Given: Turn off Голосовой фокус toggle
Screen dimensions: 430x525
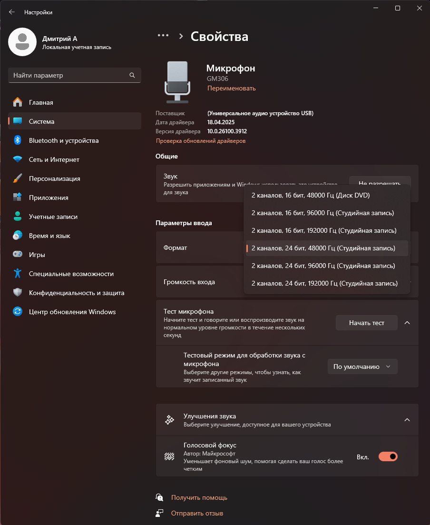Looking at the screenshot, I should (388, 457).
